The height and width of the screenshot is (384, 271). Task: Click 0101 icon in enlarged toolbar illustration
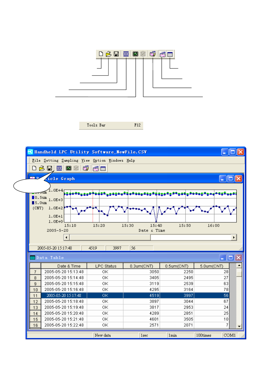pyautogui.click(x=126, y=54)
